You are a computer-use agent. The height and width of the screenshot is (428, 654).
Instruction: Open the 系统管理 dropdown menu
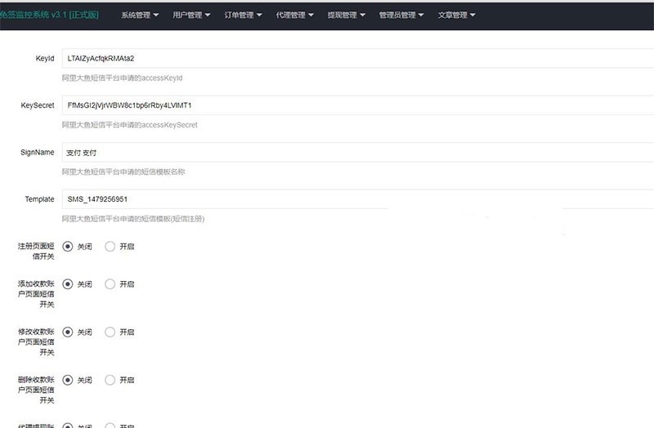[x=140, y=15]
